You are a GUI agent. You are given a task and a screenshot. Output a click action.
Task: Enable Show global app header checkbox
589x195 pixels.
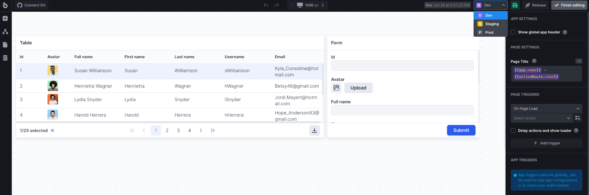pos(513,32)
